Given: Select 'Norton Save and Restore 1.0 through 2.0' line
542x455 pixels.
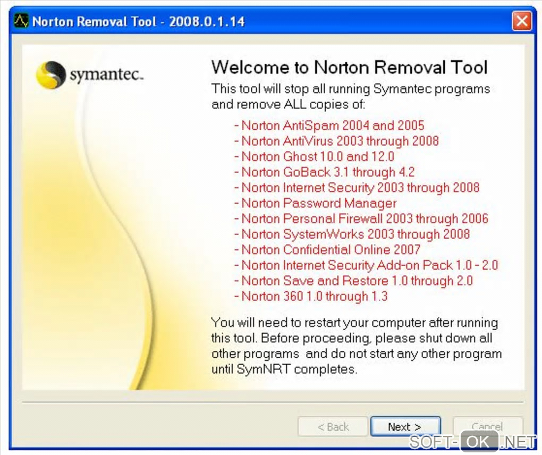Looking at the screenshot, I should [x=353, y=281].
